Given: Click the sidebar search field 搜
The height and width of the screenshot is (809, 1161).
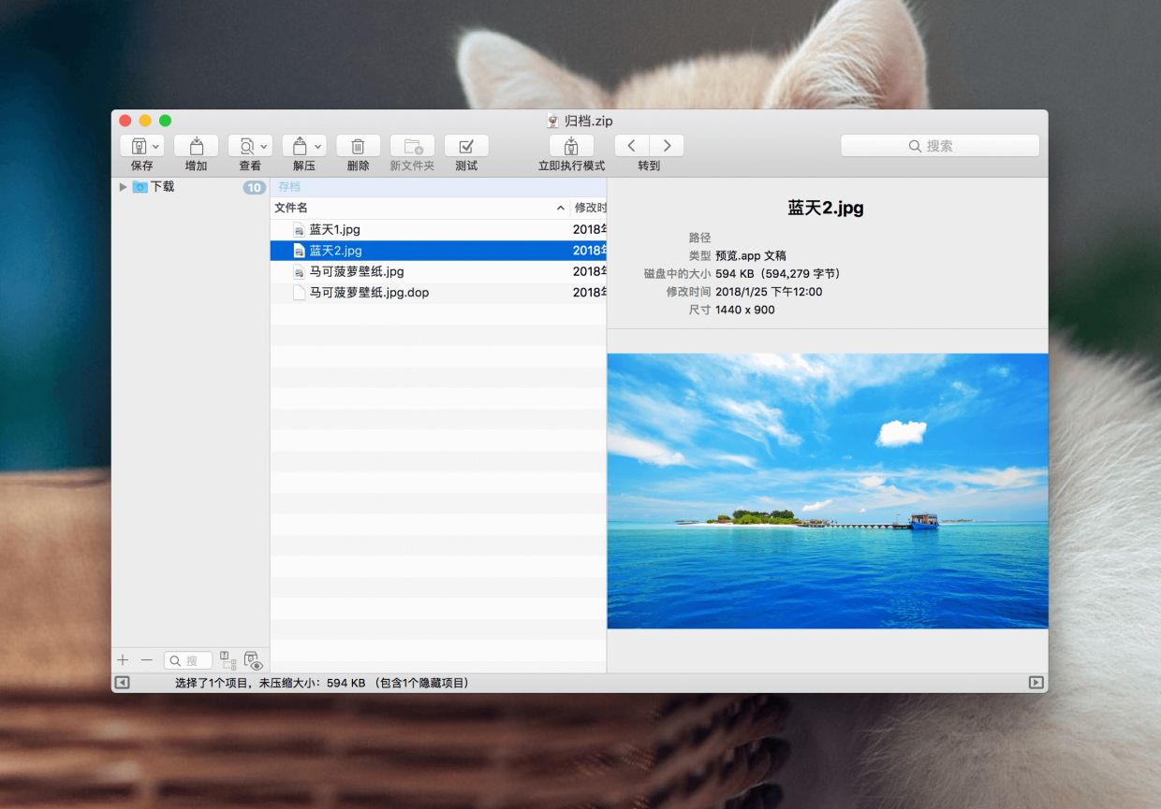Looking at the screenshot, I should 188,660.
